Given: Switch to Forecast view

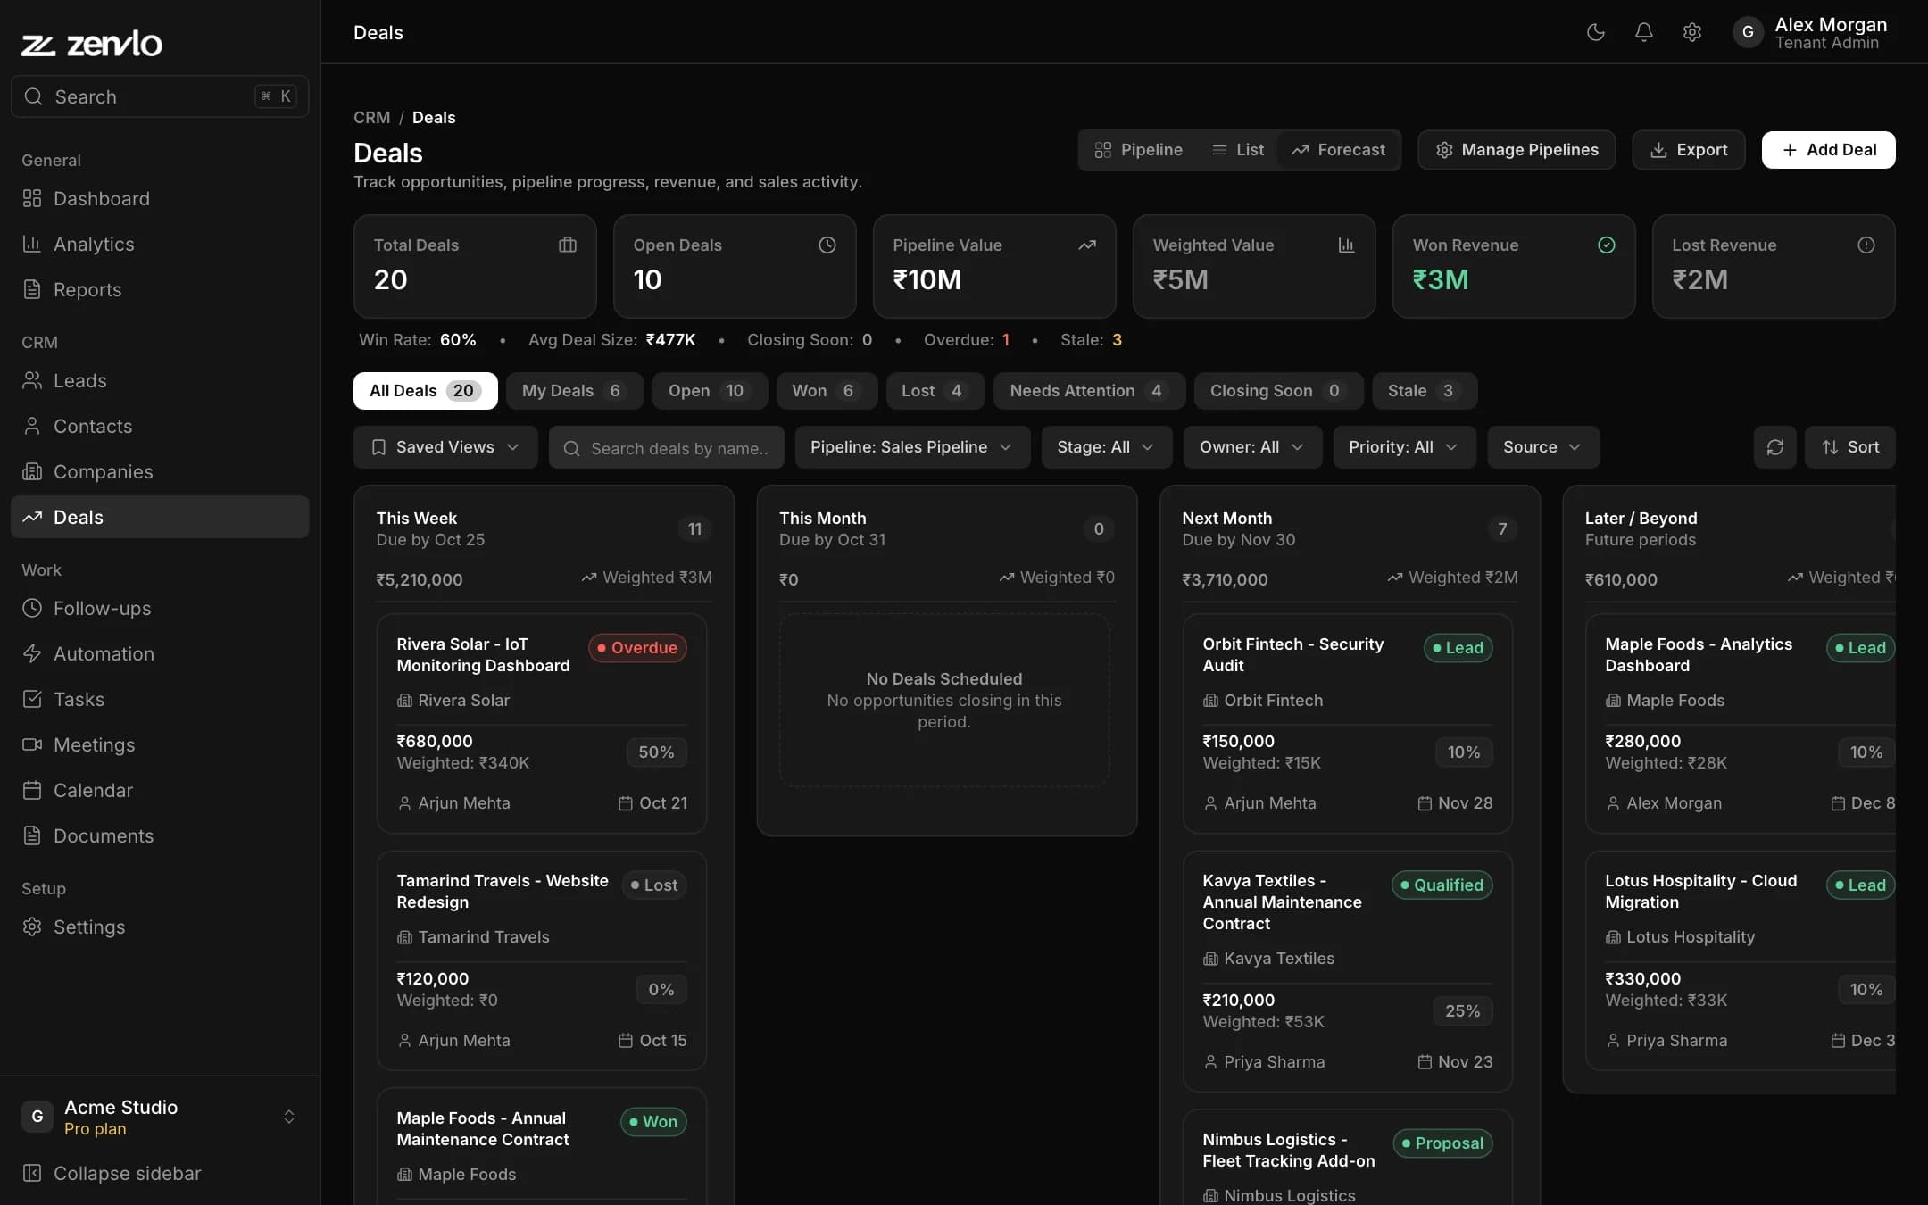Looking at the screenshot, I should pos(1338,150).
